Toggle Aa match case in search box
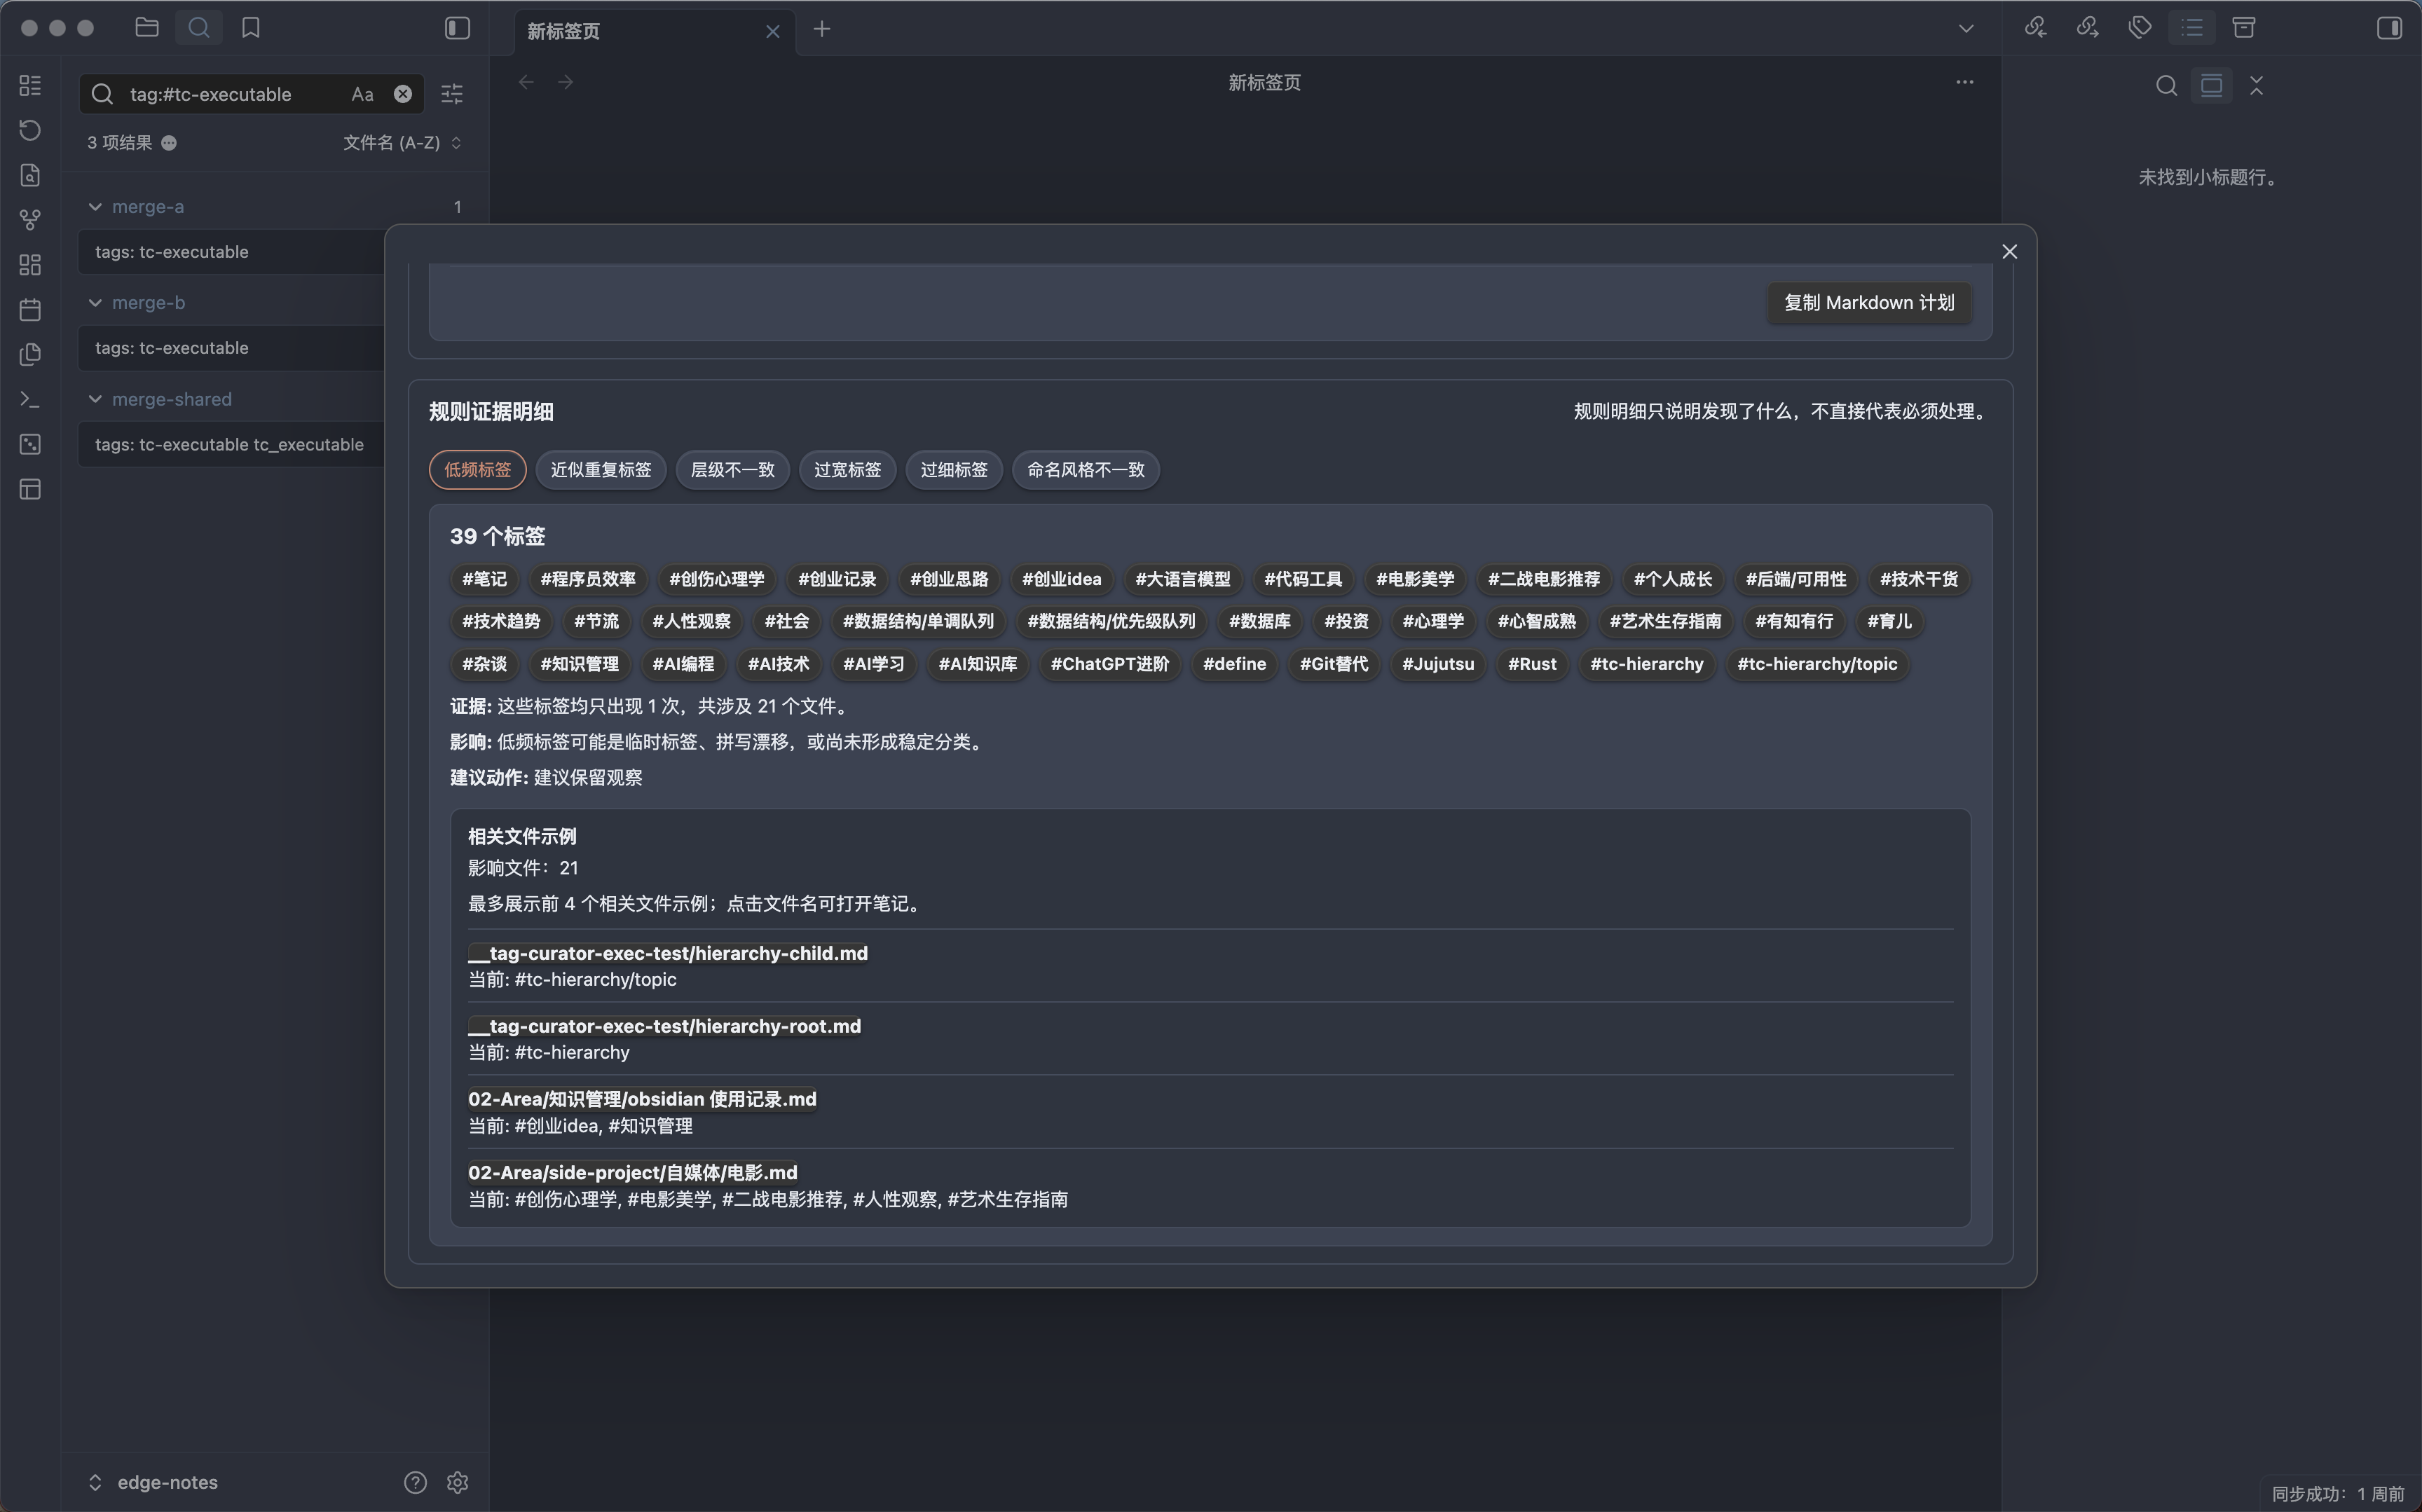Image resolution: width=2422 pixels, height=1512 pixels. [362, 94]
